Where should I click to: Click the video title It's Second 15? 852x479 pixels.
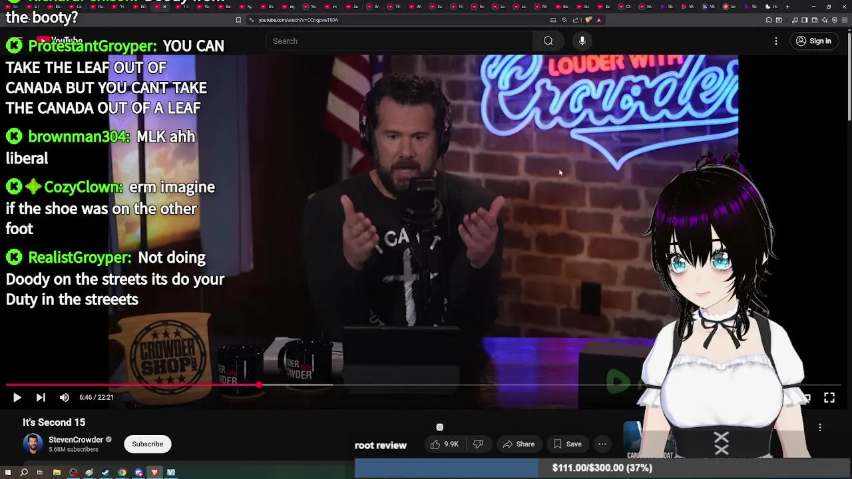(x=54, y=422)
